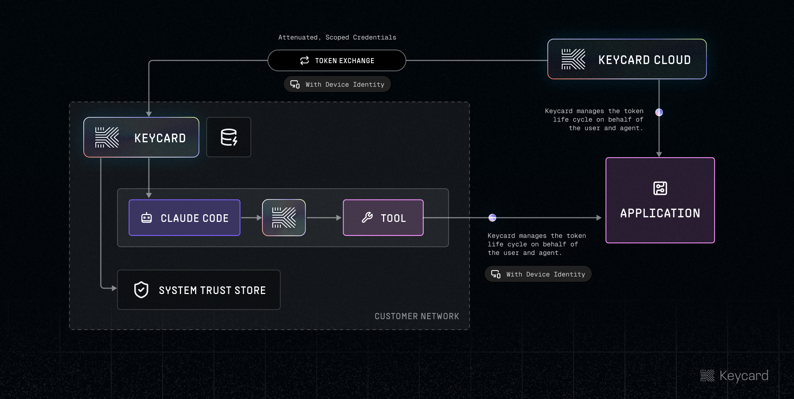This screenshot has width=794, height=399.
Task: Click Keycard logo tile between Claude Code and Tool
Action: (284, 218)
